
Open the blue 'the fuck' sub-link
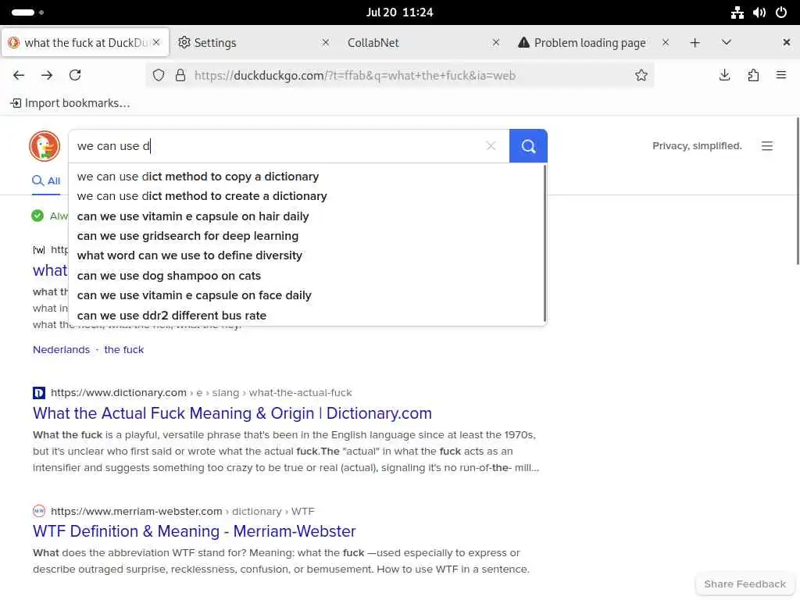click(x=124, y=350)
